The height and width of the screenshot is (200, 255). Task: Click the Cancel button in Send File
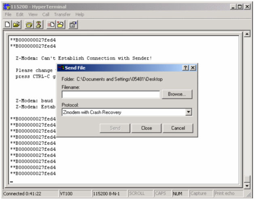click(x=178, y=128)
